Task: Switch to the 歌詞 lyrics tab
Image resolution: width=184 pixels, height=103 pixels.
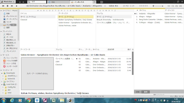Action: 146,92
